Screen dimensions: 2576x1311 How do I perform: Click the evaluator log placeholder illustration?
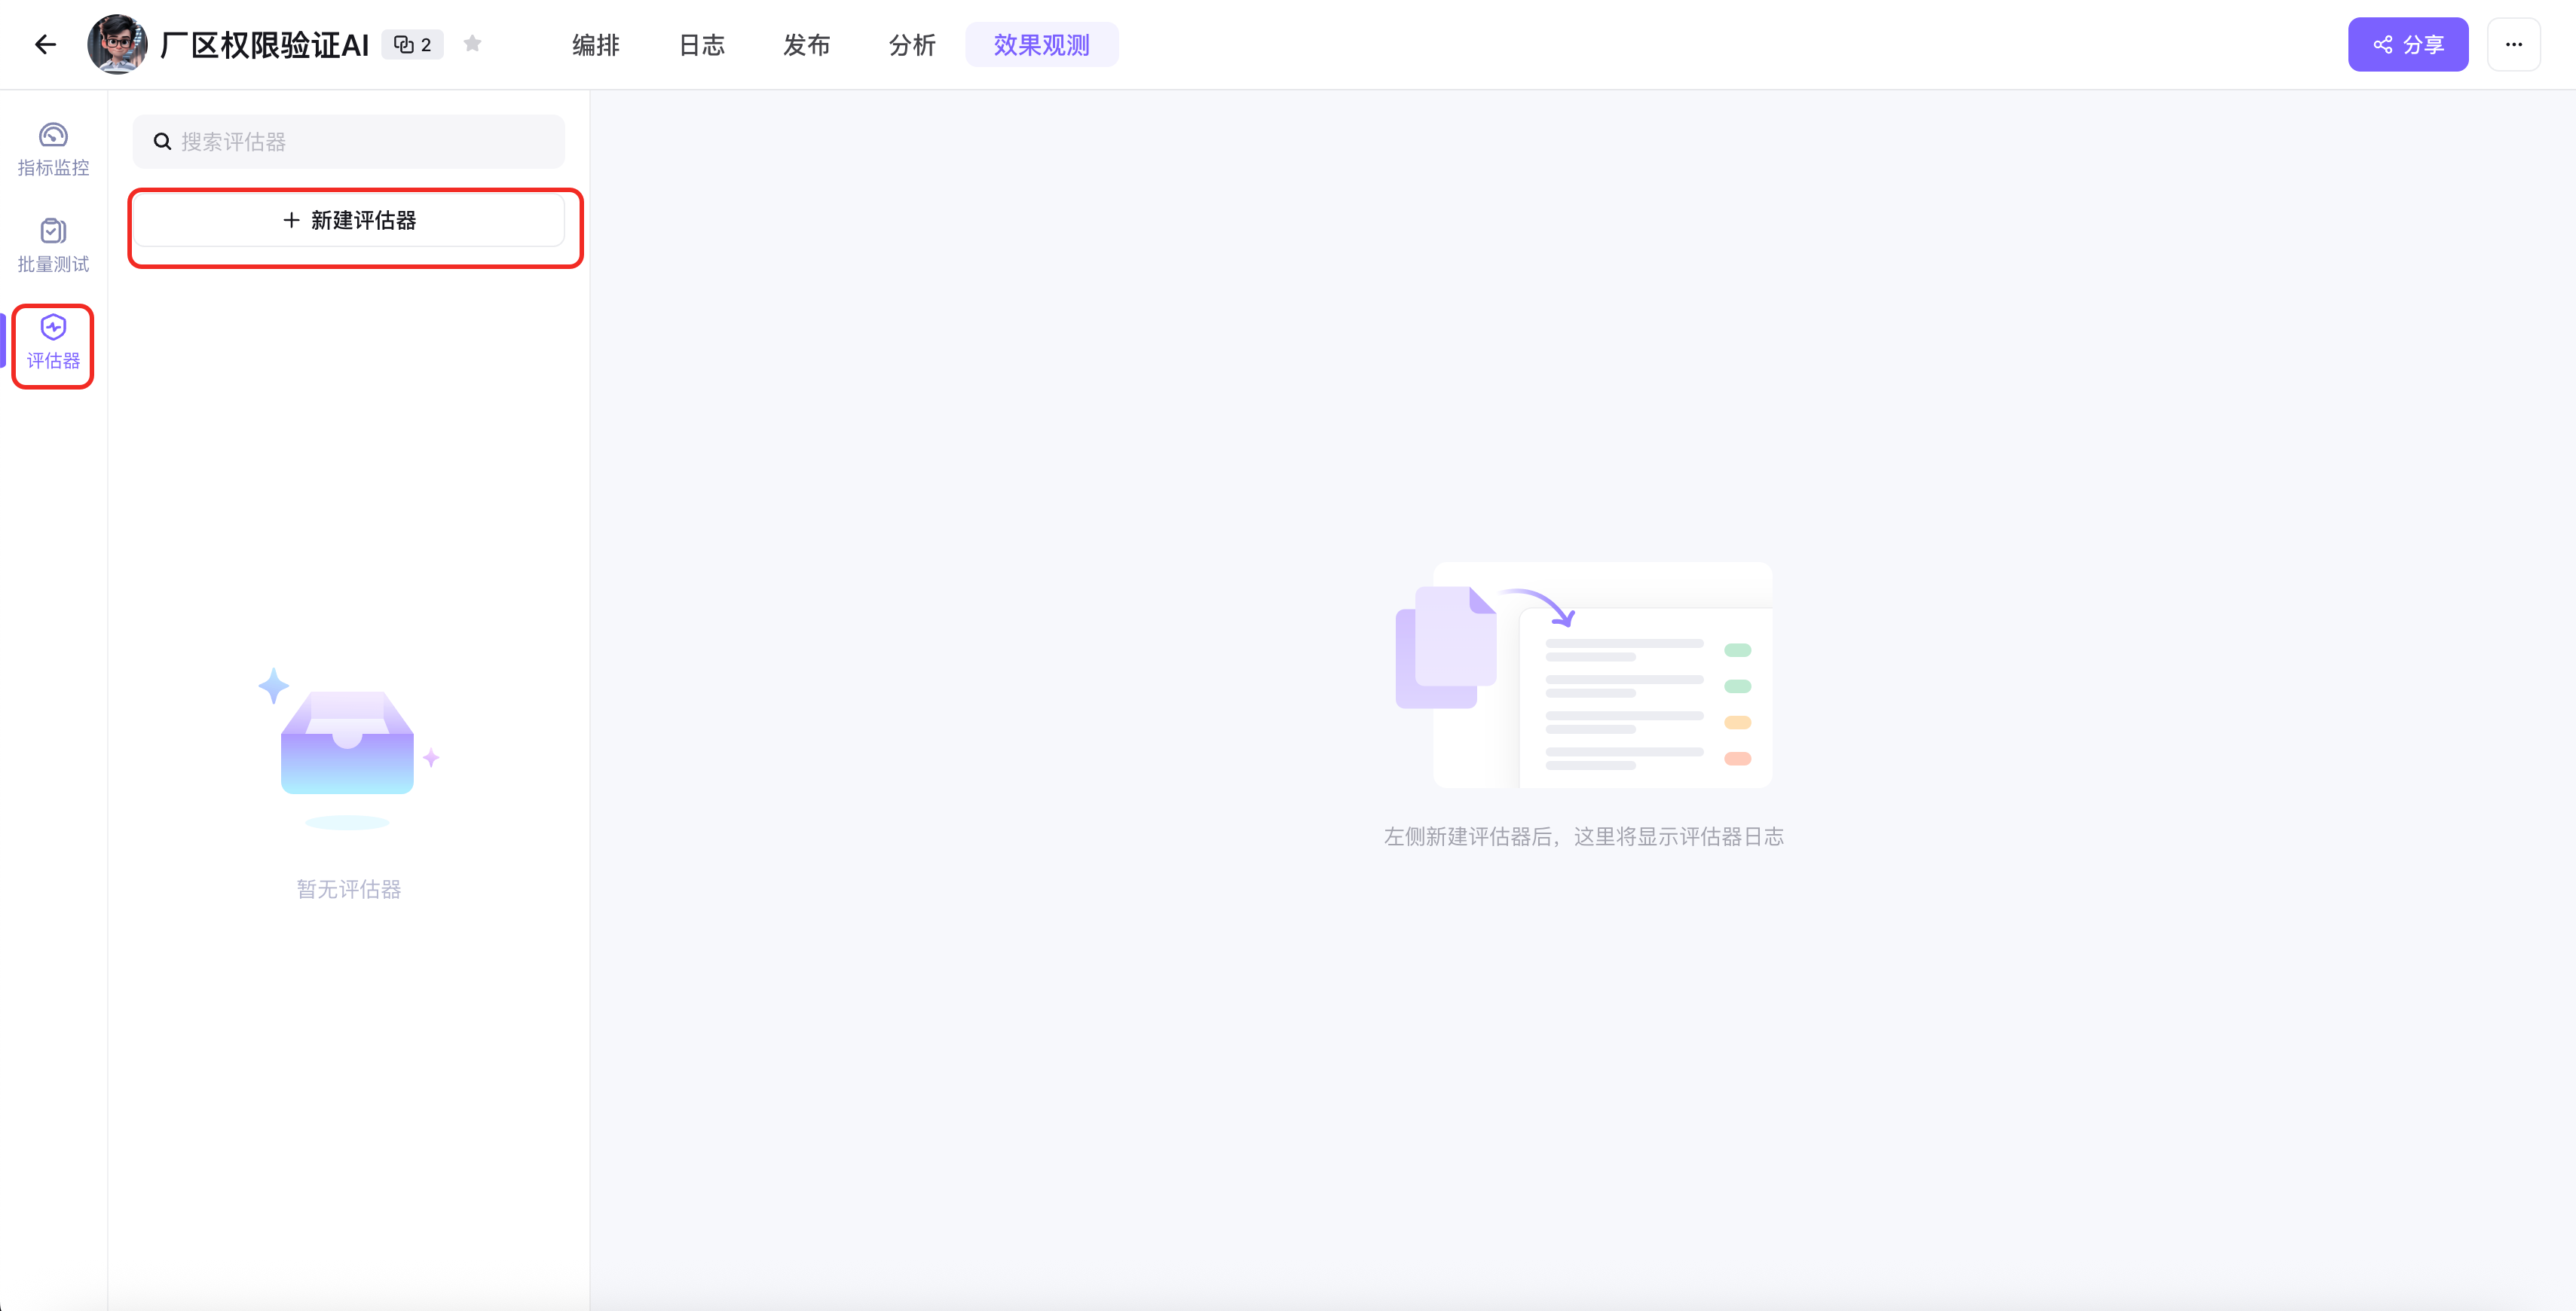(1583, 675)
